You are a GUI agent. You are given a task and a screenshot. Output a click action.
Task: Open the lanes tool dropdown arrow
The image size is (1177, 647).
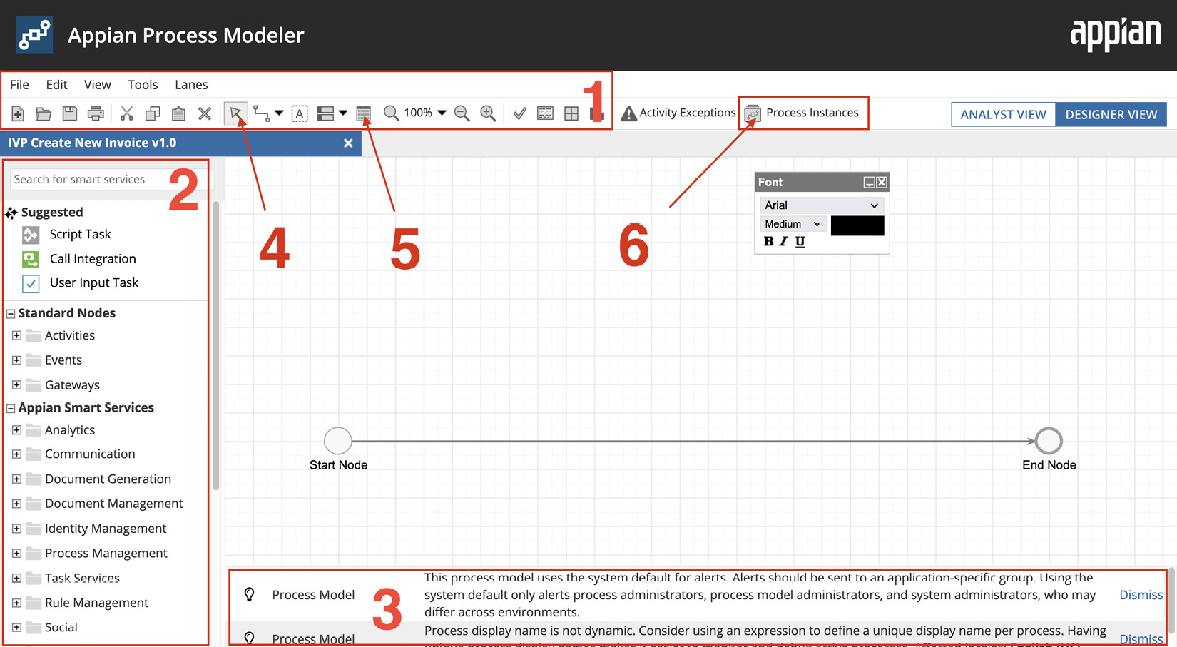pyautogui.click(x=343, y=113)
